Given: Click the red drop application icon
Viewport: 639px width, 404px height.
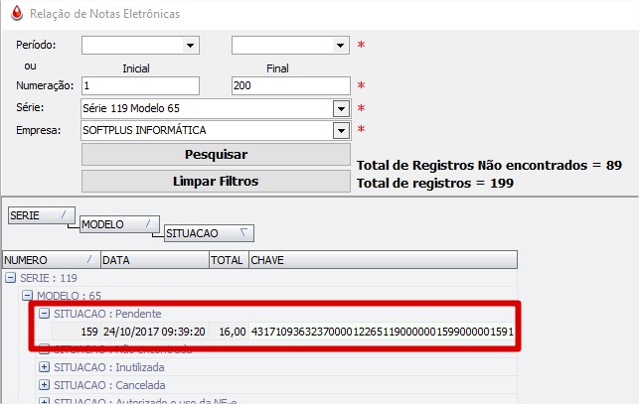Looking at the screenshot, I should pos(17,13).
